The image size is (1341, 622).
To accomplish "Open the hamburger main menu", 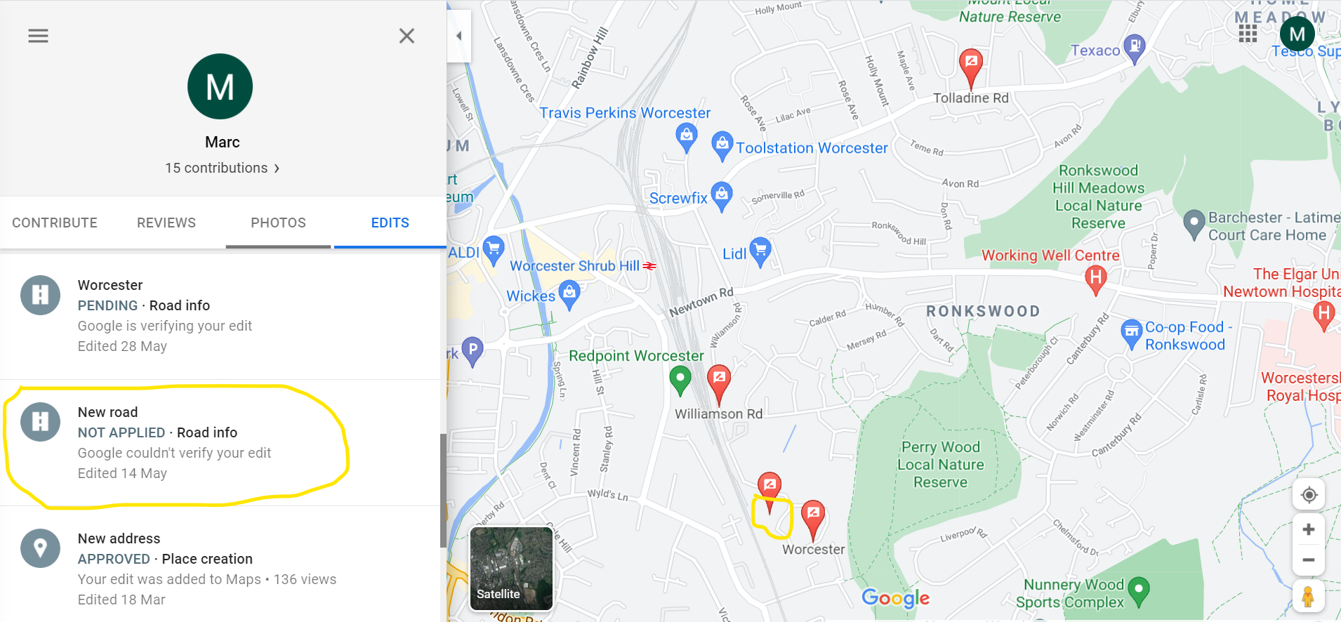I will pyautogui.click(x=38, y=36).
